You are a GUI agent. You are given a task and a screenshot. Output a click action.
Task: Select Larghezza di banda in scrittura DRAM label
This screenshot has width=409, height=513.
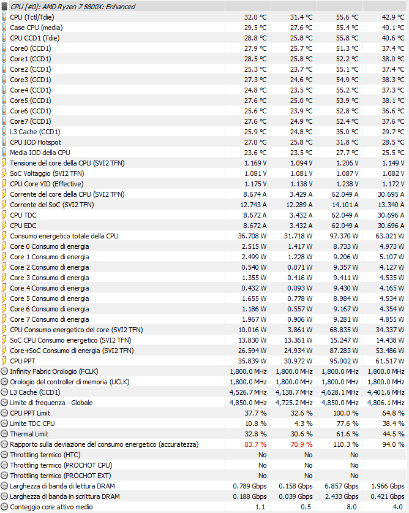pos(65,496)
